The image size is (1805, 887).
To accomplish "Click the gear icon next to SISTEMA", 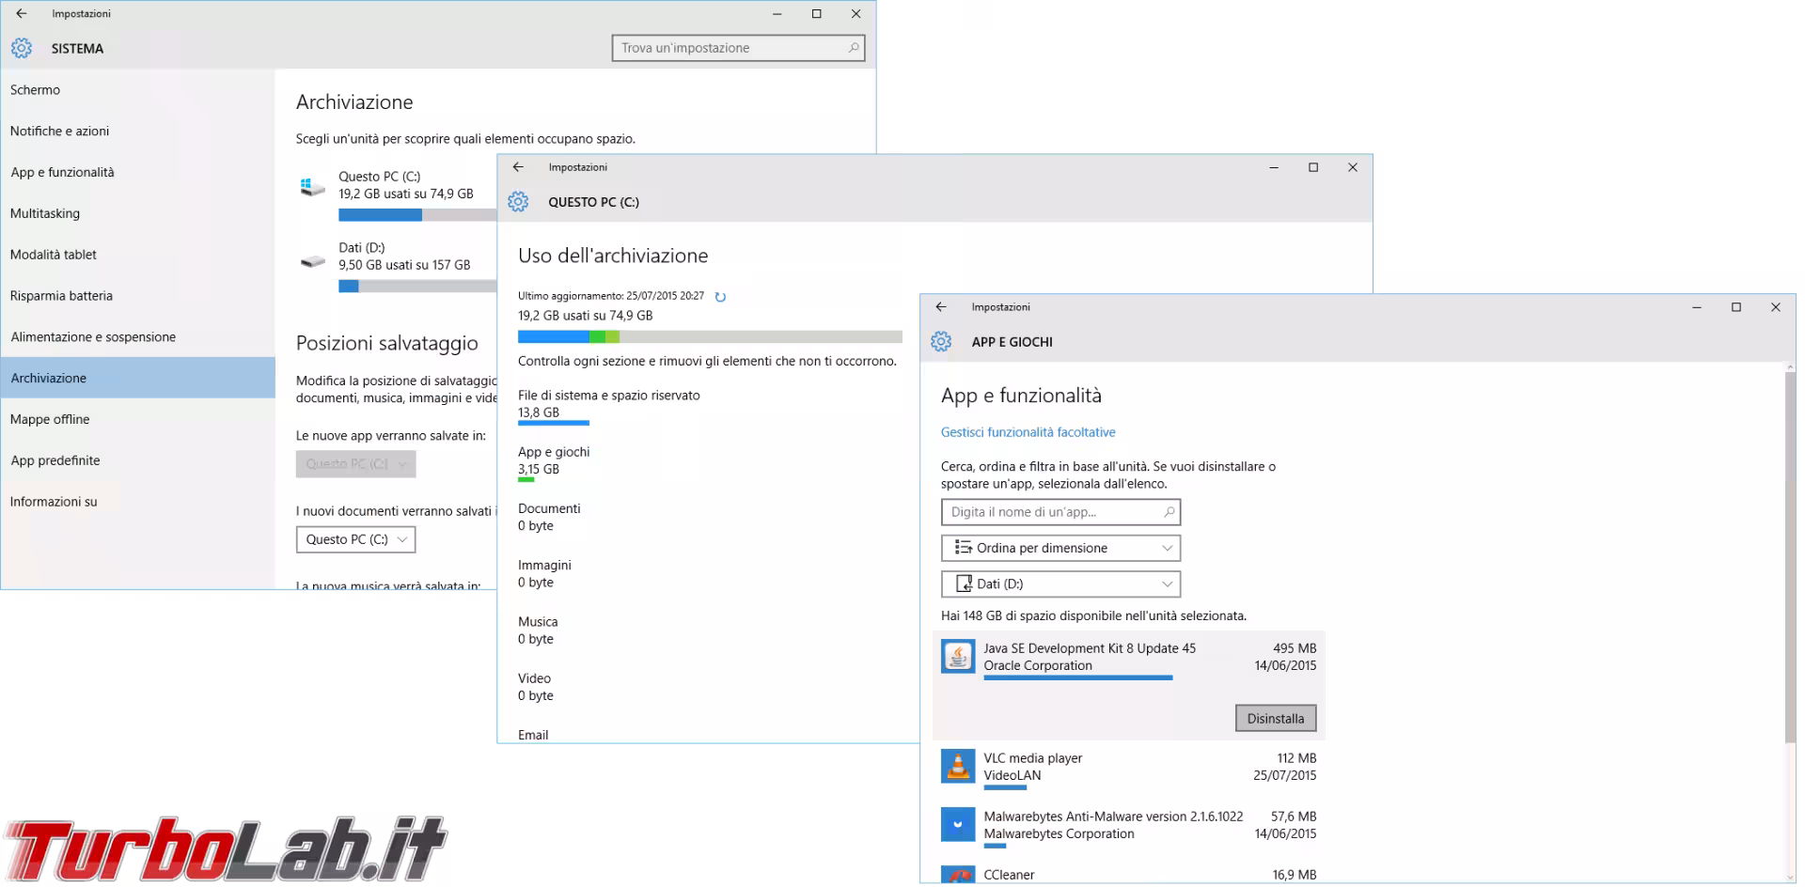I will (21, 48).
